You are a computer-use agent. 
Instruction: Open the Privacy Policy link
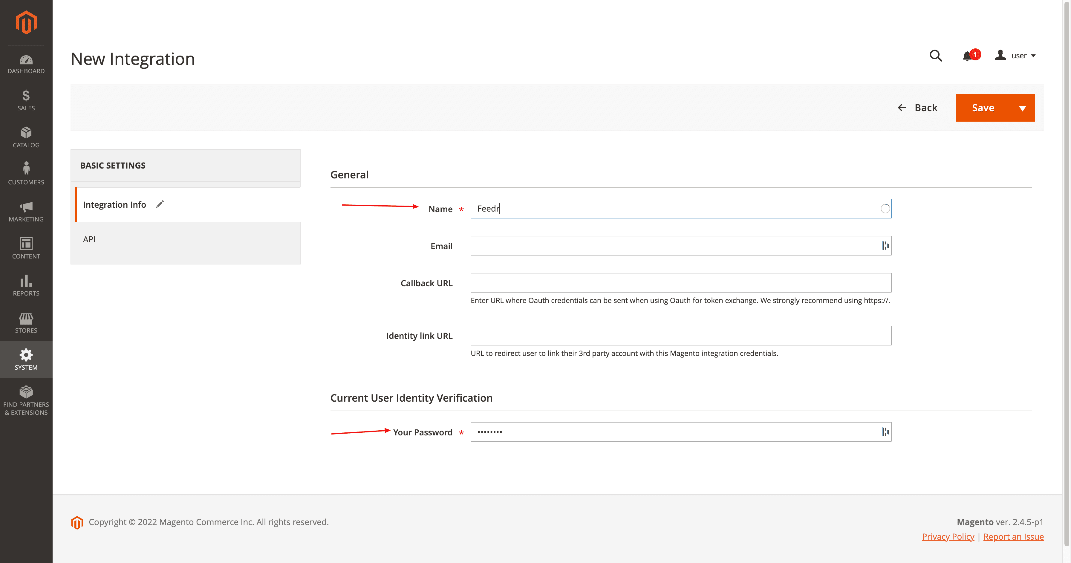948,536
